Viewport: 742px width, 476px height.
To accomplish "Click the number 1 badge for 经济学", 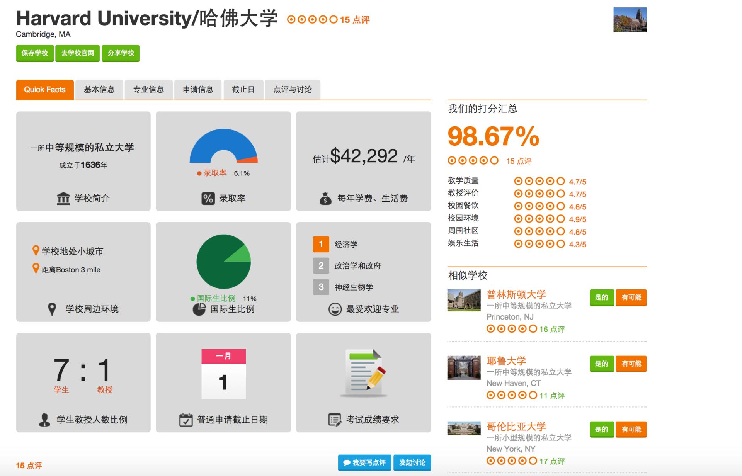I will click(321, 244).
